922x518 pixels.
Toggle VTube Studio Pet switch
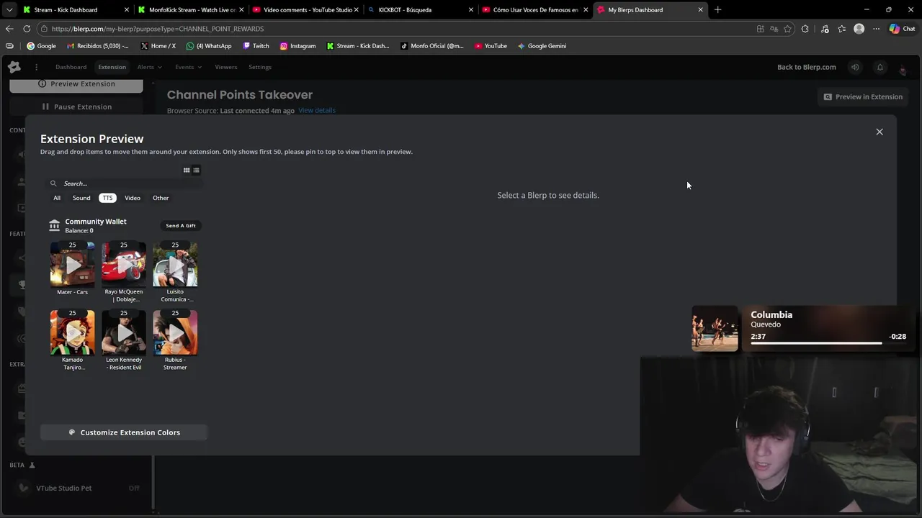(134, 488)
